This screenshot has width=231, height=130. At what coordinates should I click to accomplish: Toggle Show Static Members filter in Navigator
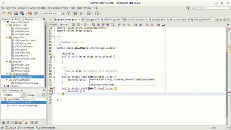(x=12, y=123)
